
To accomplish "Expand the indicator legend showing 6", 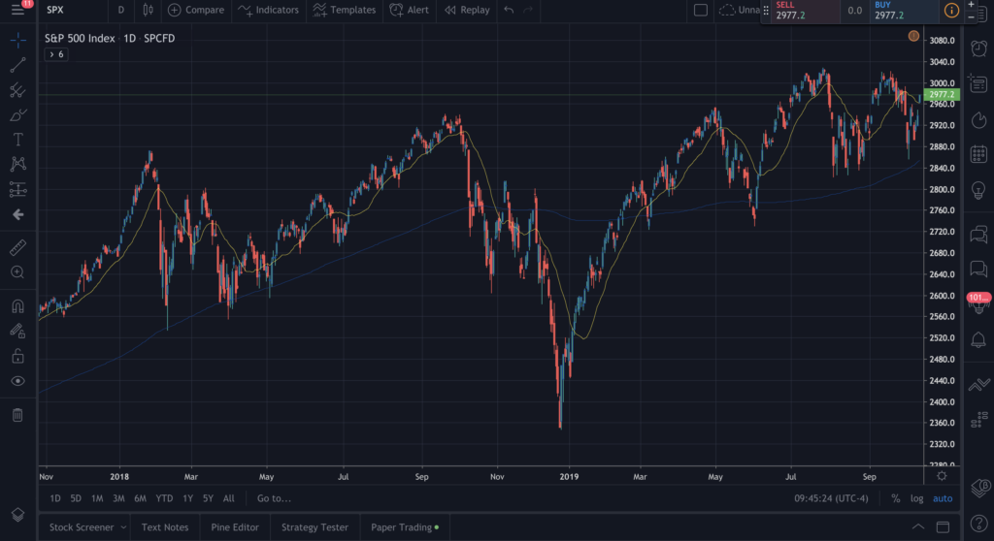I will (x=56, y=54).
